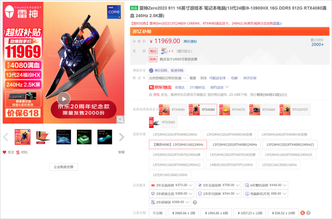The width and height of the screenshot is (332, 219).
Task: Select the RTX4060 graphics option
Action: [x=263, y=110]
